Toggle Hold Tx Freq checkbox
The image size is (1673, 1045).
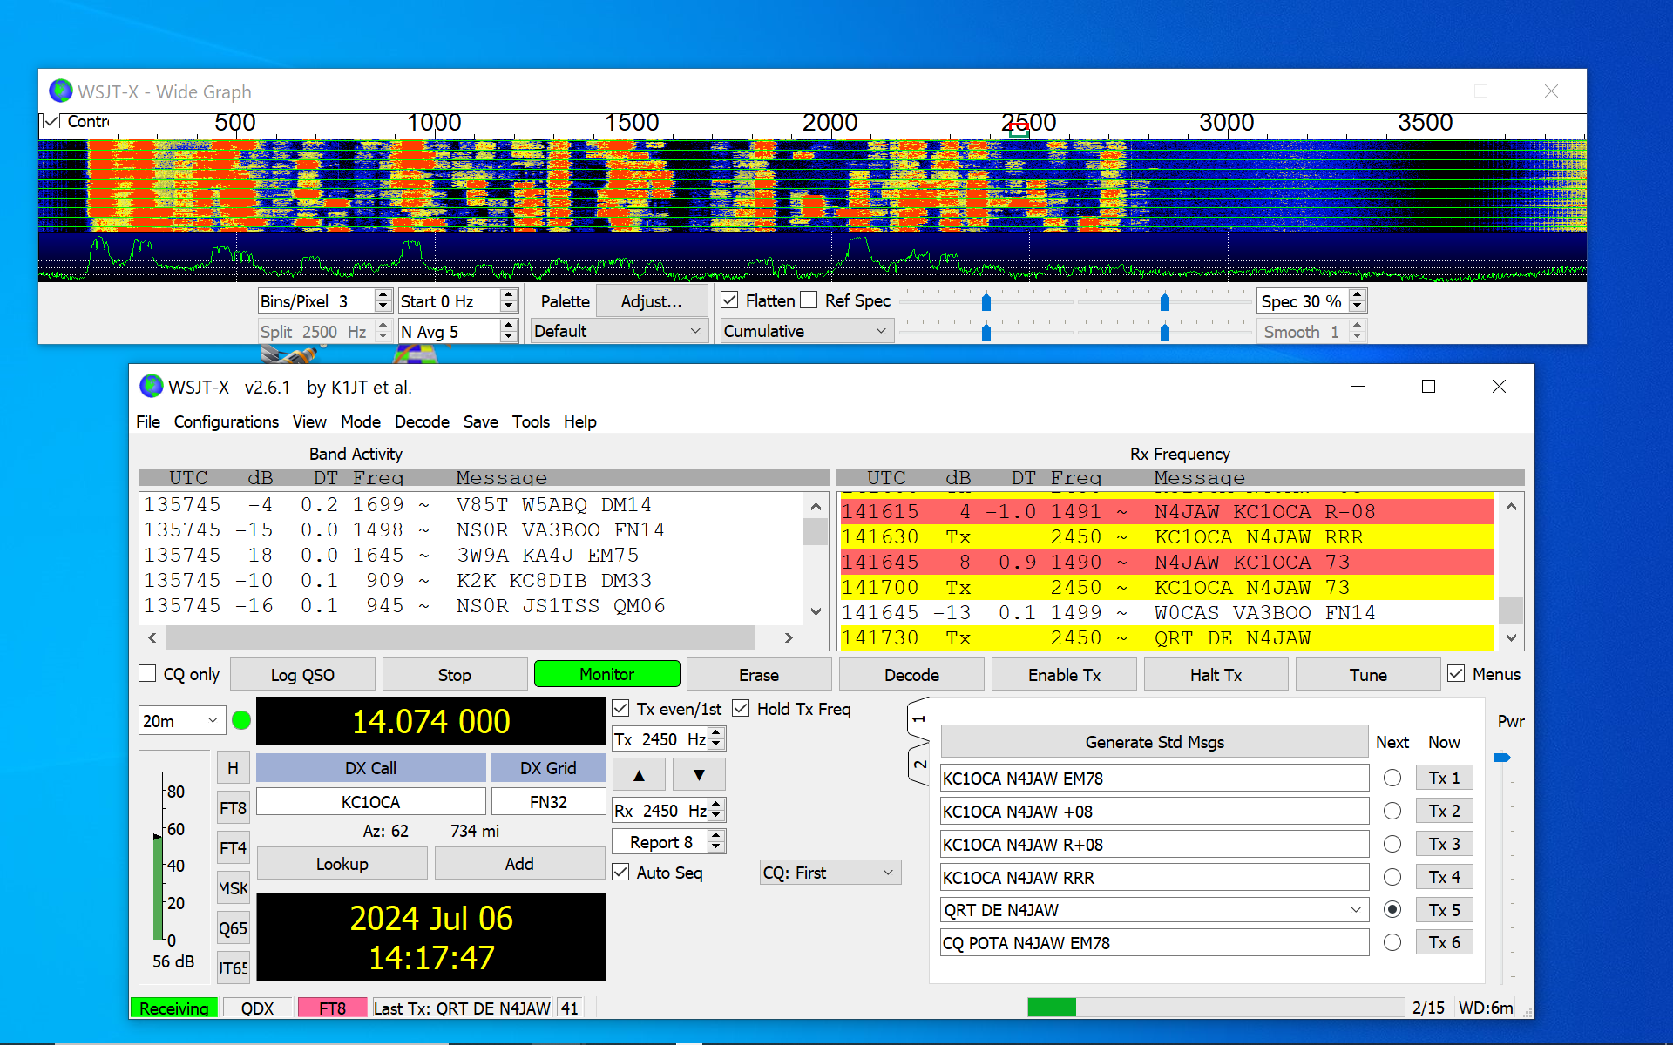point(741,709)
